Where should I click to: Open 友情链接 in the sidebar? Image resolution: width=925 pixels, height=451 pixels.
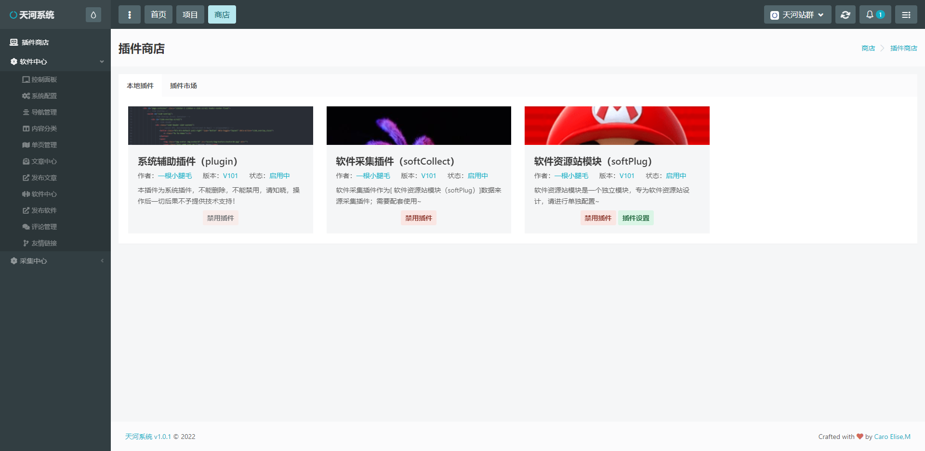pos(44,243)
